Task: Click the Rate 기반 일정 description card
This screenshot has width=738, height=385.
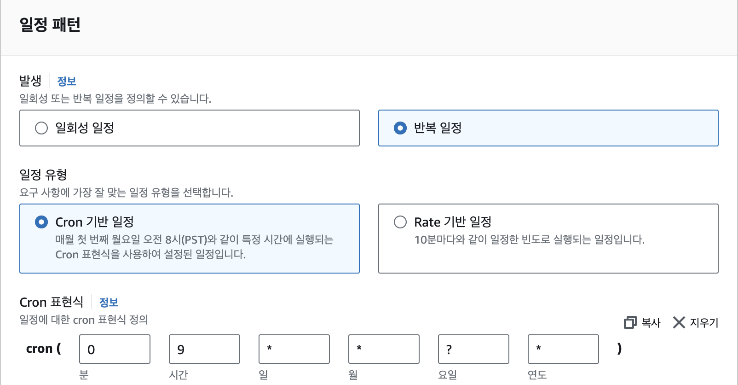Action: click(x=548, y=239)
